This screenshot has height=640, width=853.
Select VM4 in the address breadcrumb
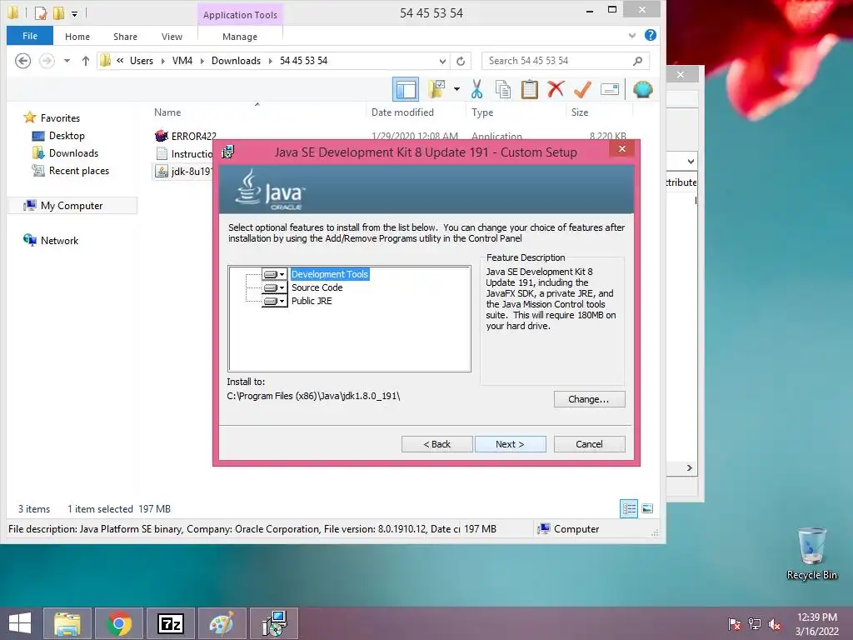pos(182,61)
